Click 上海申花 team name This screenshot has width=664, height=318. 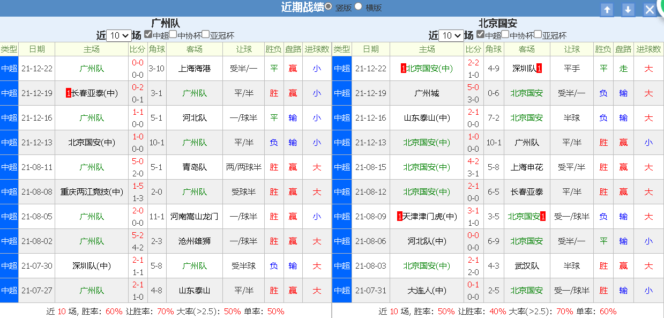coord(527,167)
